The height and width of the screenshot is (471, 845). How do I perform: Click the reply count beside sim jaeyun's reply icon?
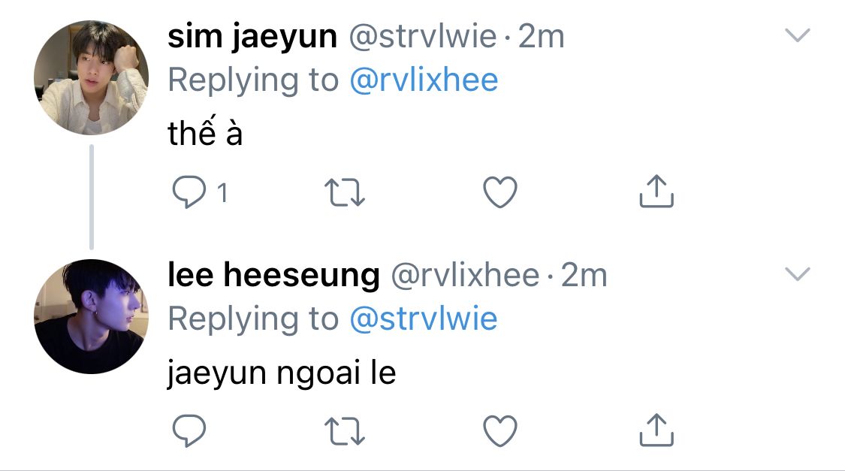tap(222, 192)
